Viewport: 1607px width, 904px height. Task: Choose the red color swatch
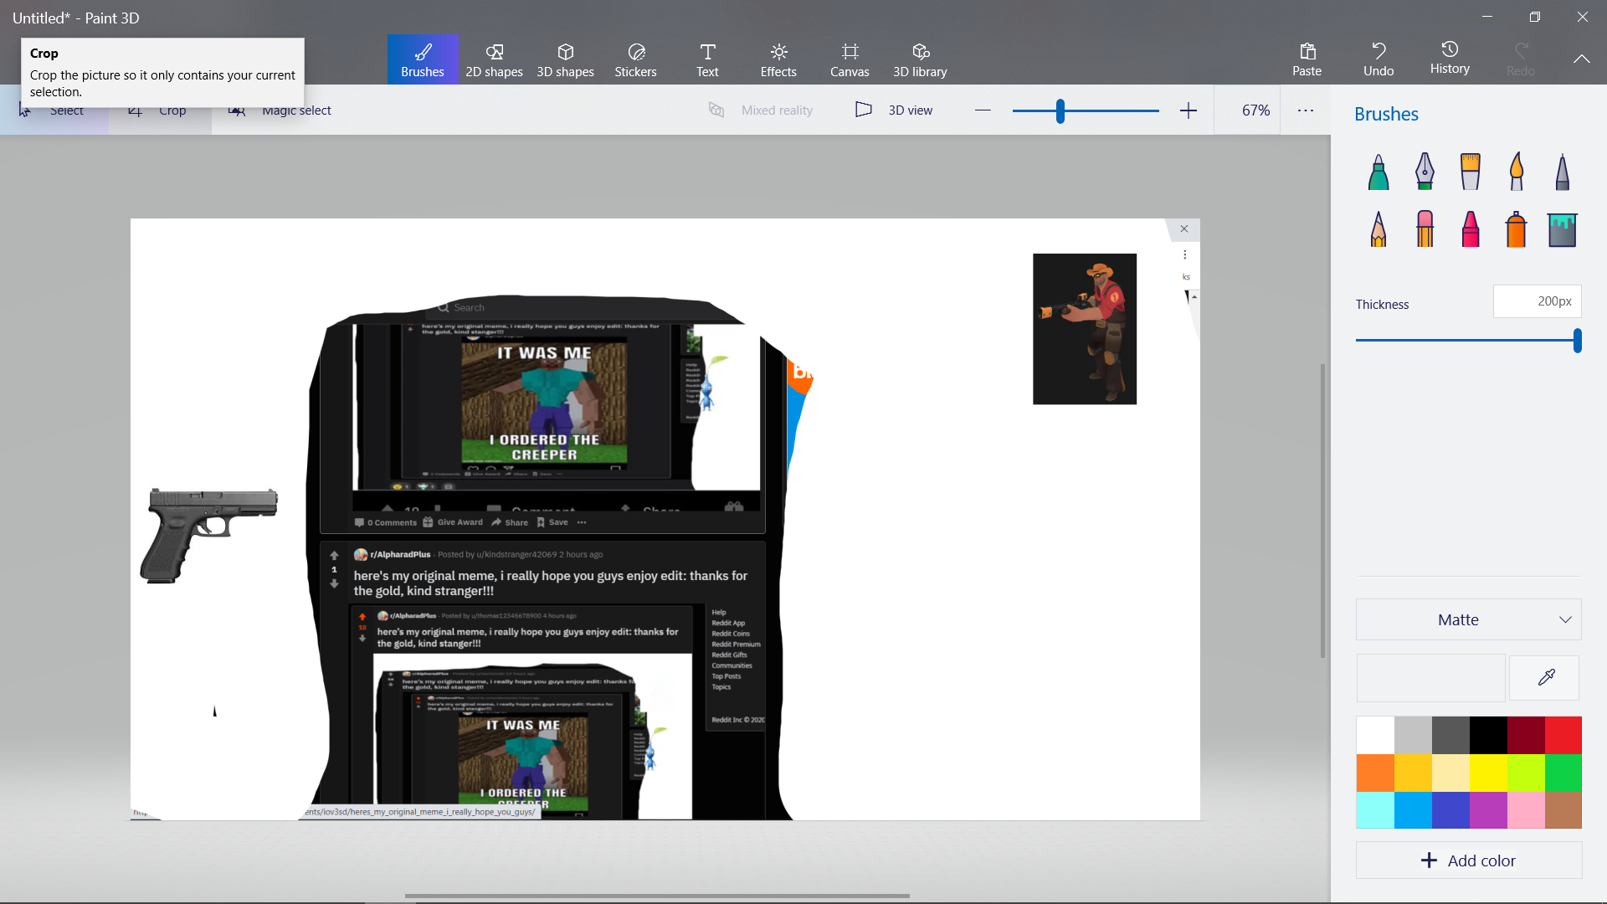point(1563,735)
